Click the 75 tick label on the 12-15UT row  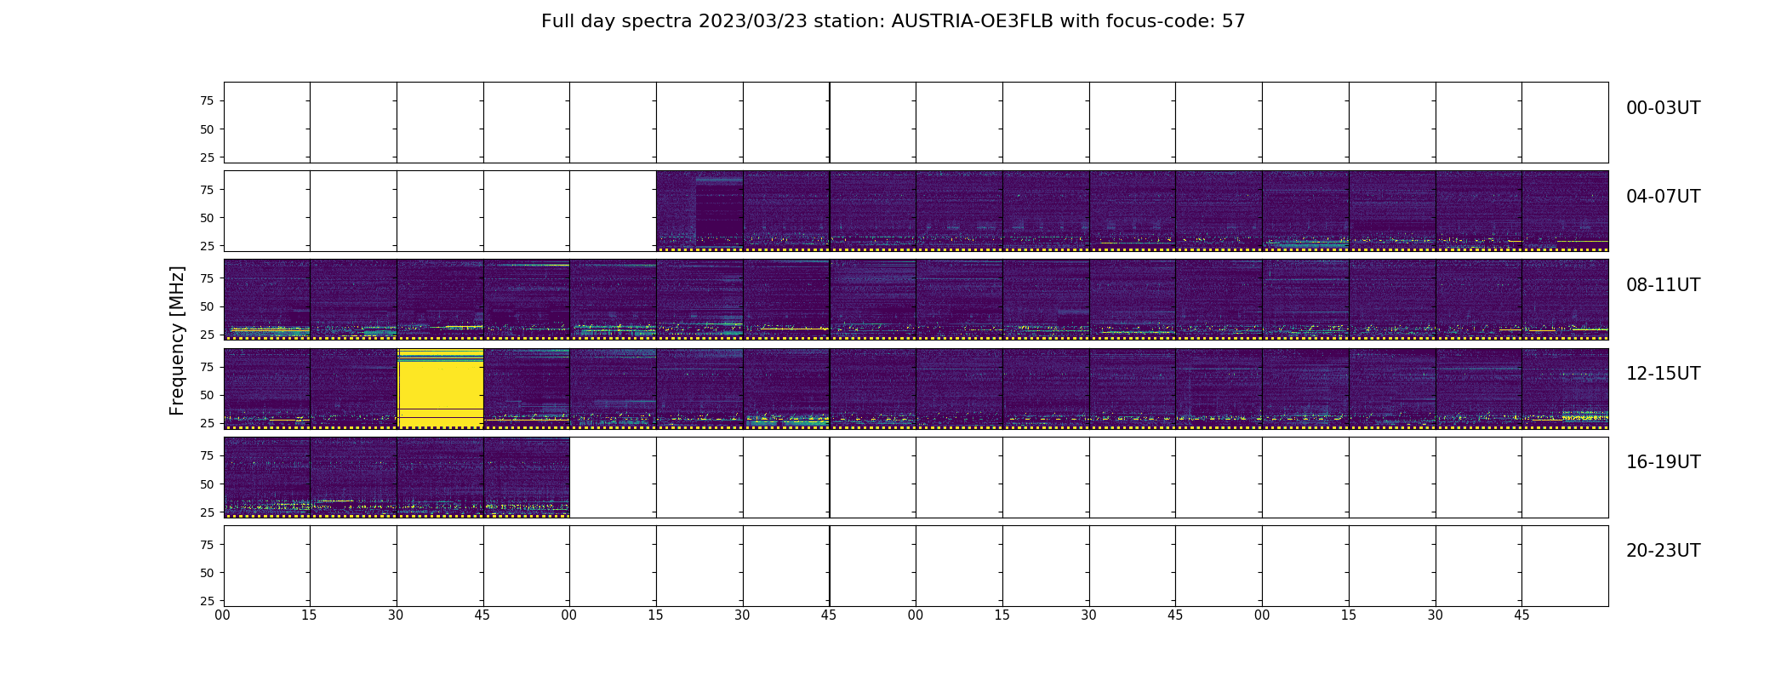(207, 367)
